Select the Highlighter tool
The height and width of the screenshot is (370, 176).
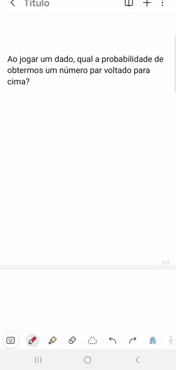point(52,341)
